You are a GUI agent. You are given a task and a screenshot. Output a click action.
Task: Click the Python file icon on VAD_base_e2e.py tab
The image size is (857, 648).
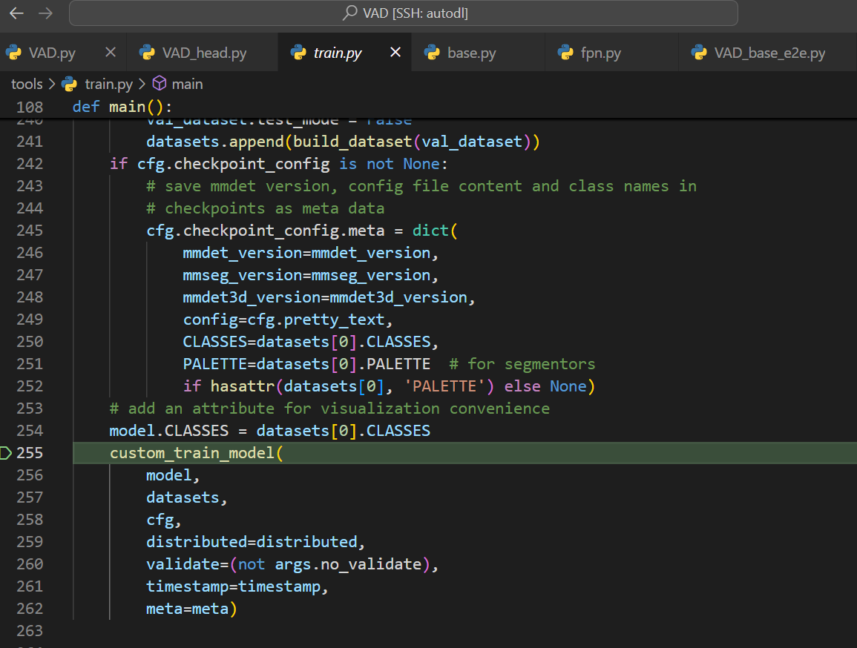698,53
